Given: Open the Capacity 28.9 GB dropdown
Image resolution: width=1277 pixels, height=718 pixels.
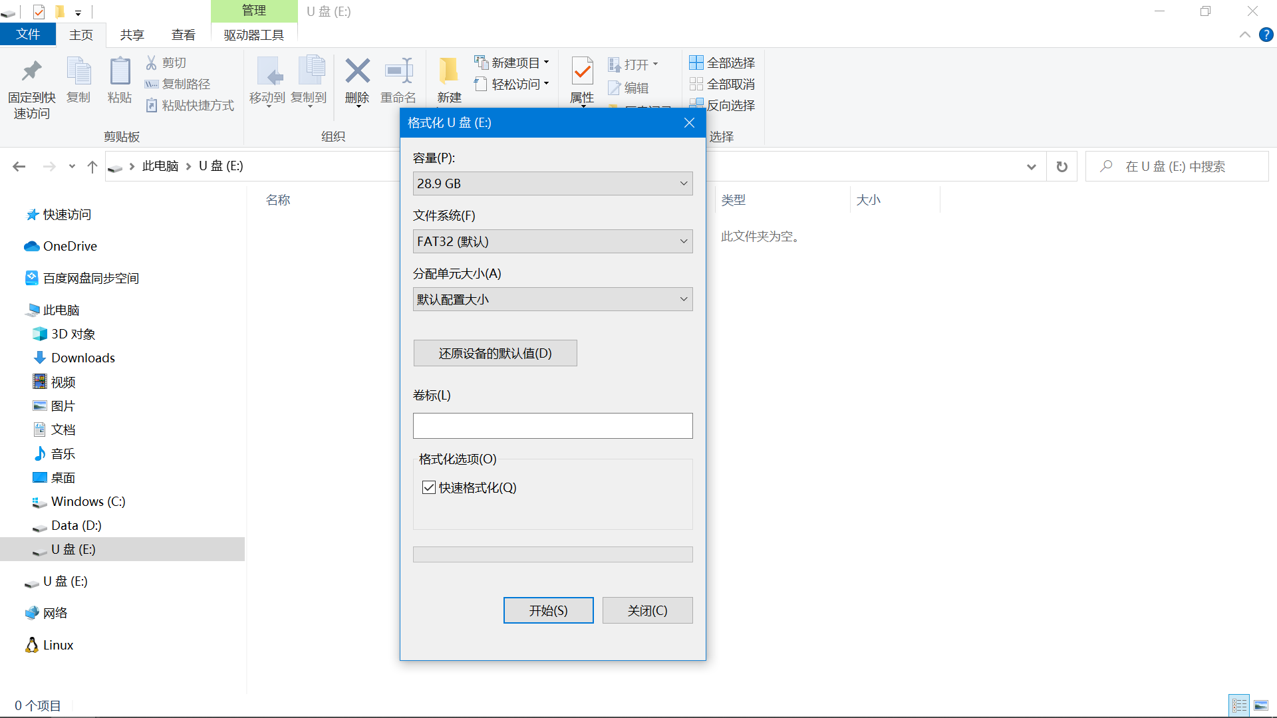Looking at the screenshot, I should 552,183.
